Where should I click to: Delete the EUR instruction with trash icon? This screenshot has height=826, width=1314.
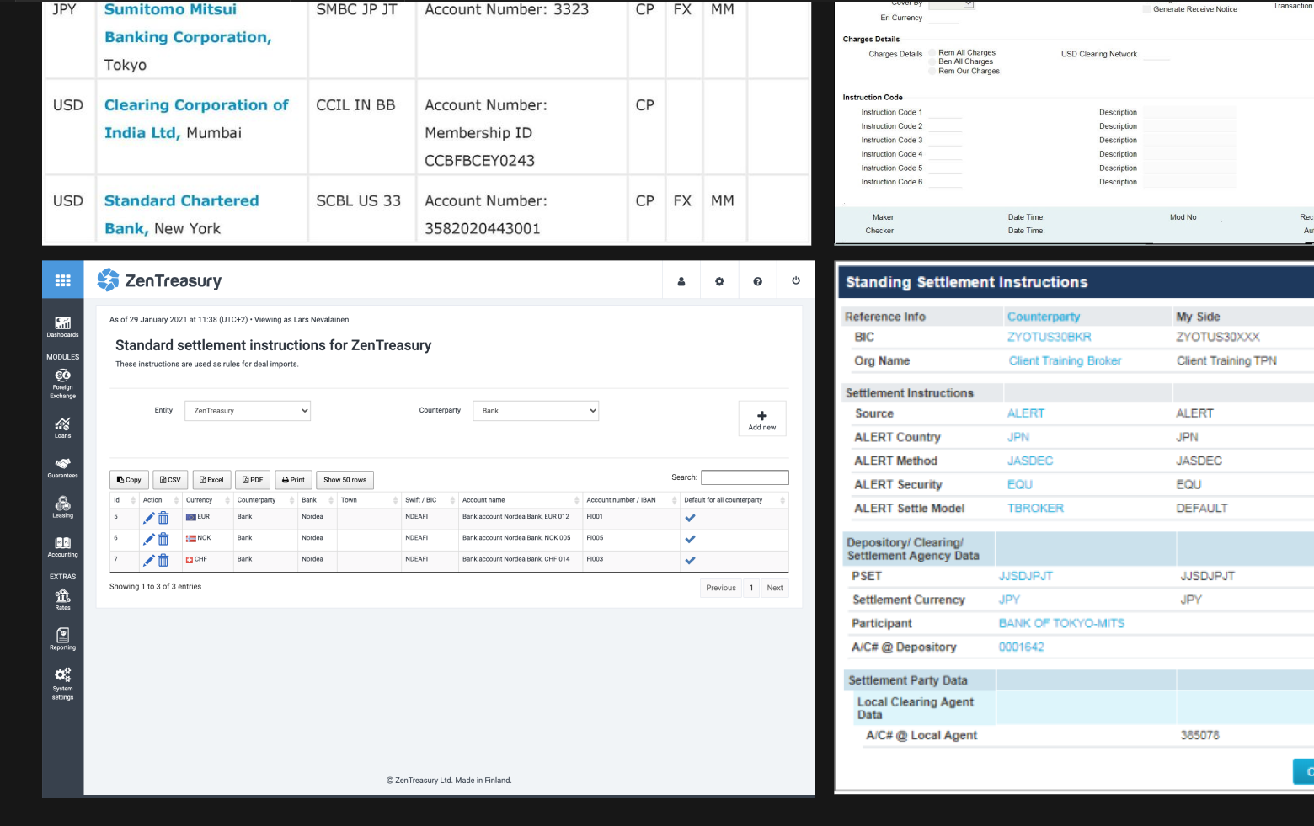point(163,518)
